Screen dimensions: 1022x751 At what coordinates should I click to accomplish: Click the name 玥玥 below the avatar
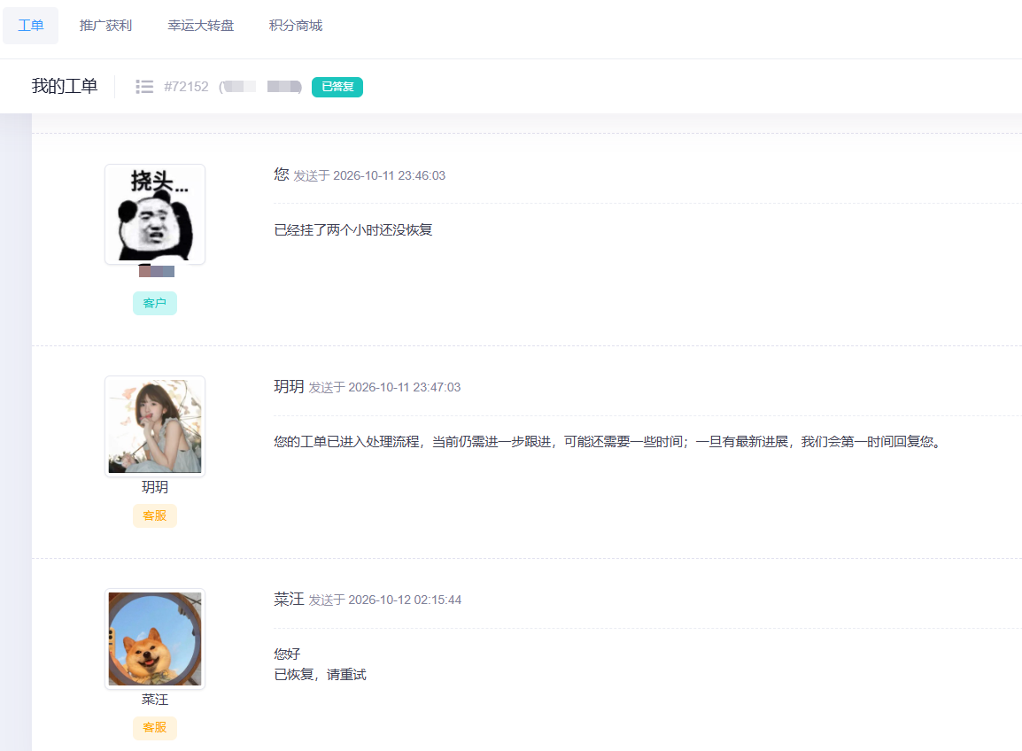(x=155, y=487)
